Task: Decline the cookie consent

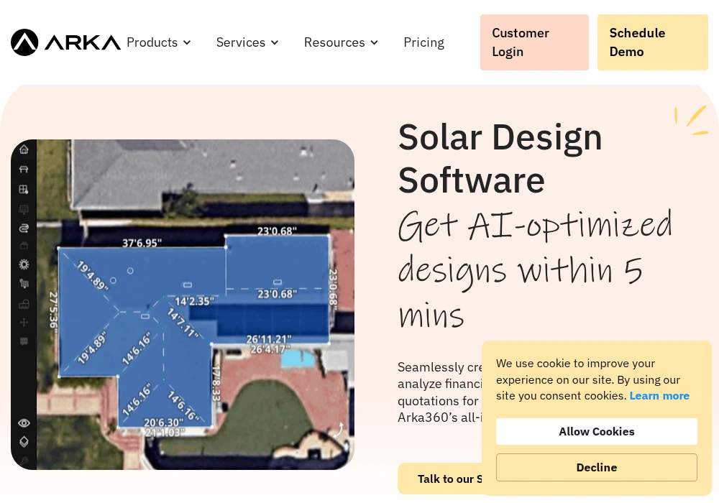Action: pyautogui.click(x=596, y=467)
